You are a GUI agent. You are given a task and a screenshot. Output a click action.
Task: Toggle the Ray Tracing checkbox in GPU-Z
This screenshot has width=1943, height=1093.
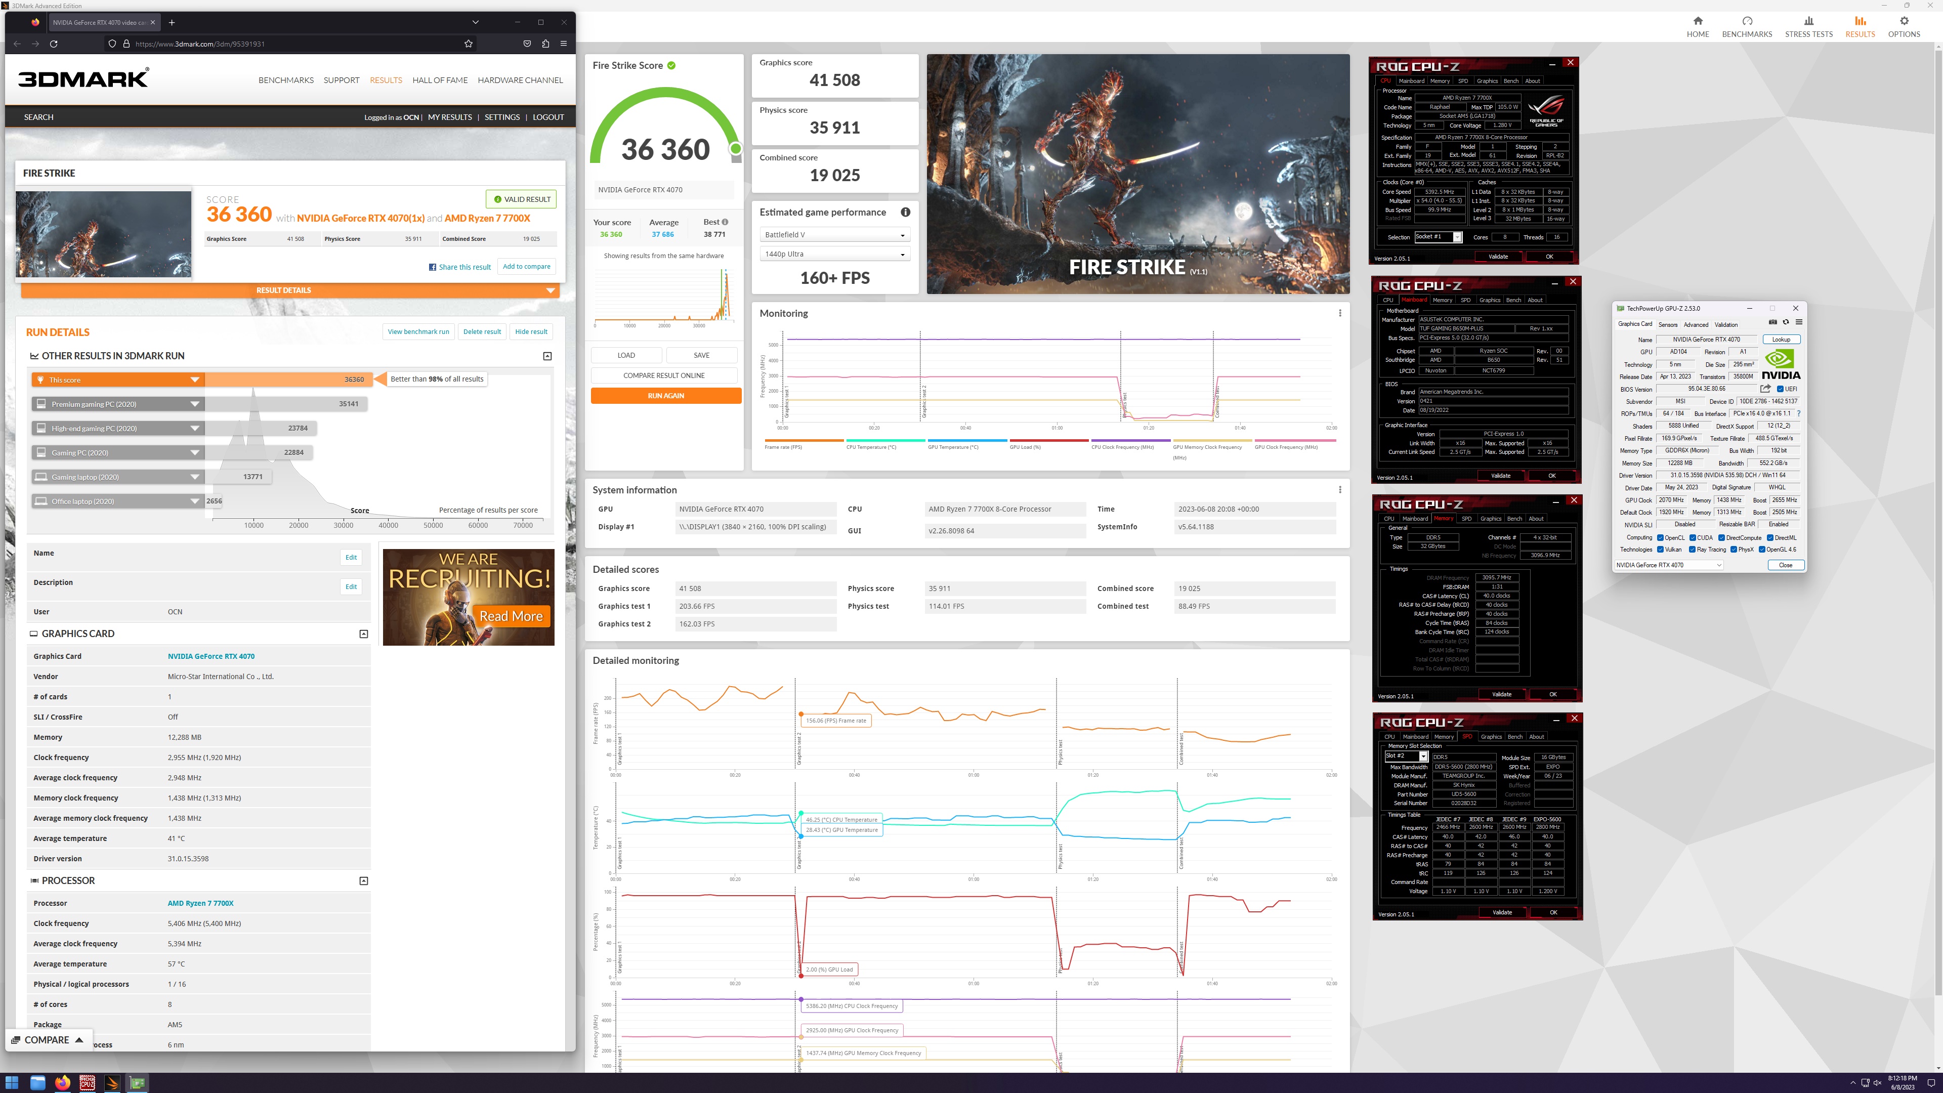[1693, 549]
